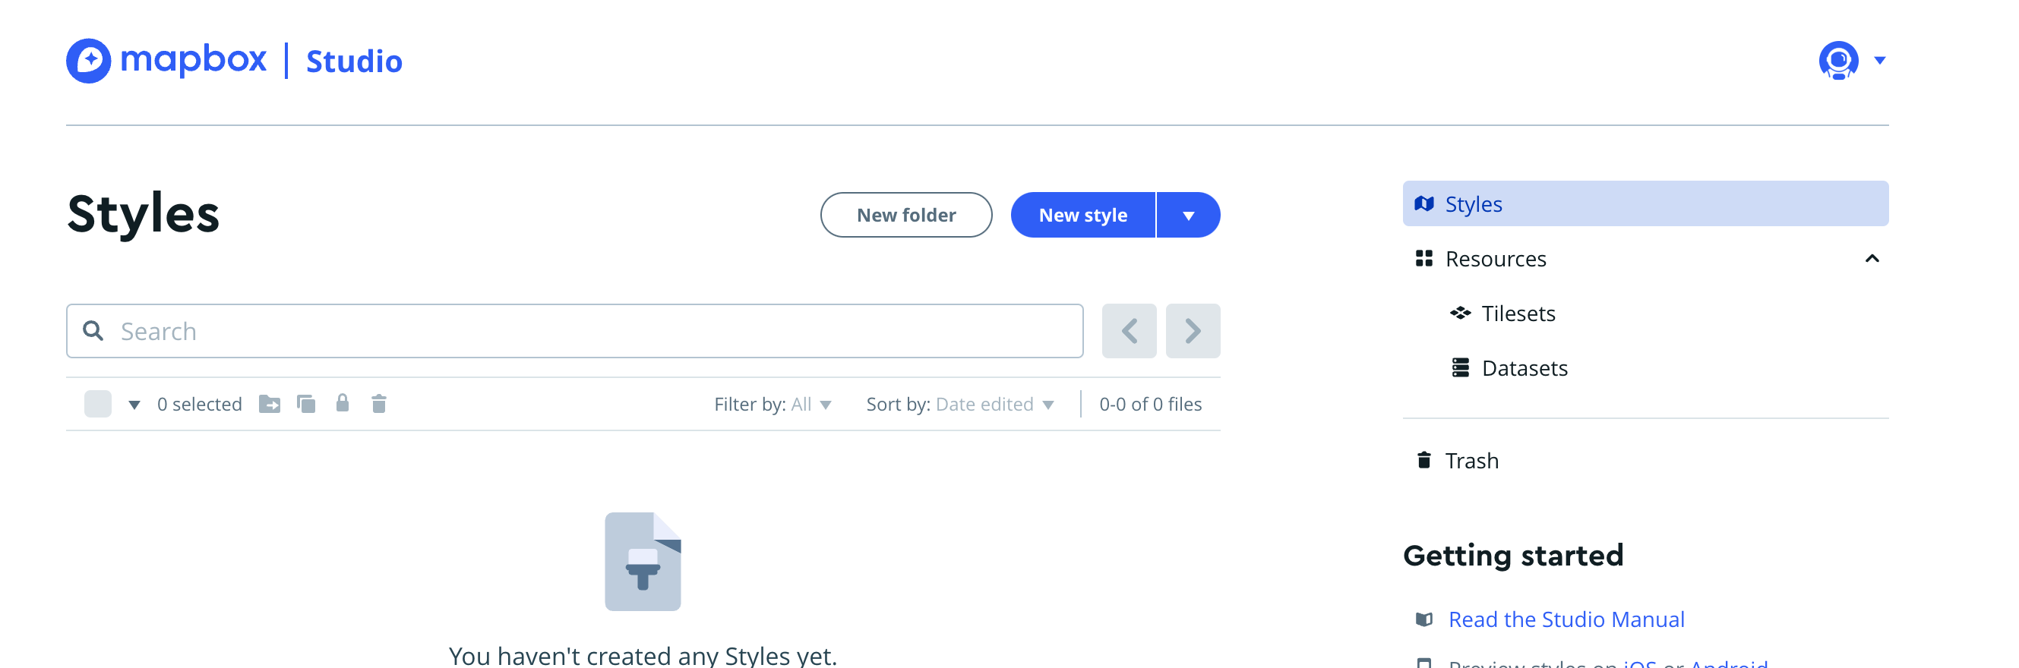Screen dimensions: 2019x668
Task: Open the Tilesets resource page
Action: (x=1519, y=313)
